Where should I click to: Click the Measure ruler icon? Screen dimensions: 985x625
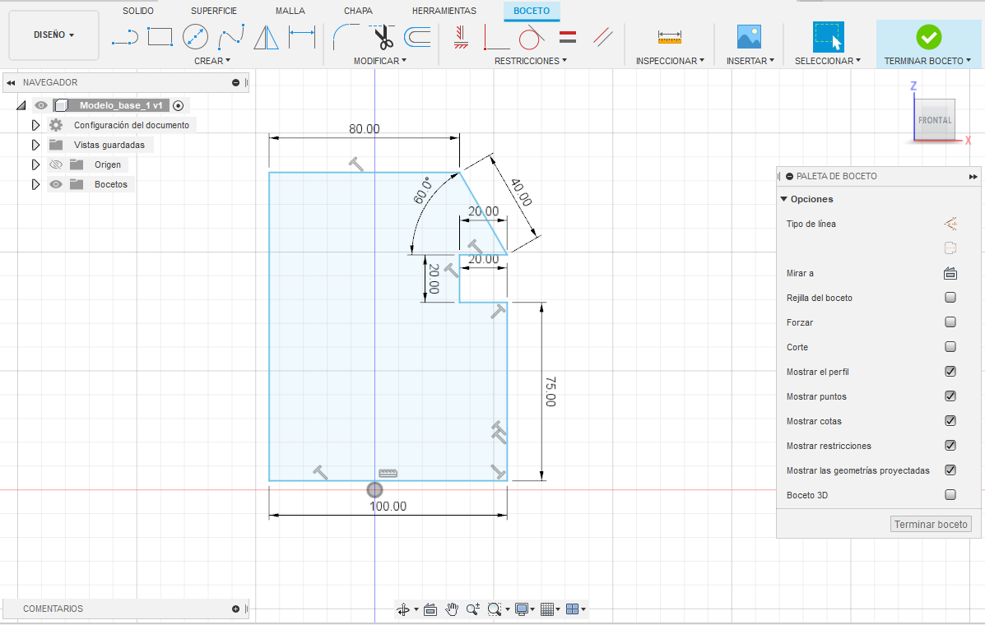[x=670, y=38]
